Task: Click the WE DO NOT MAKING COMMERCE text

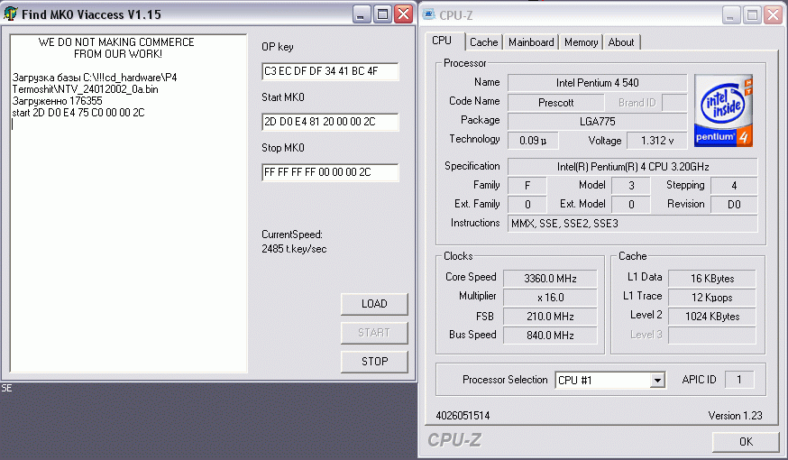Action: 116,42
